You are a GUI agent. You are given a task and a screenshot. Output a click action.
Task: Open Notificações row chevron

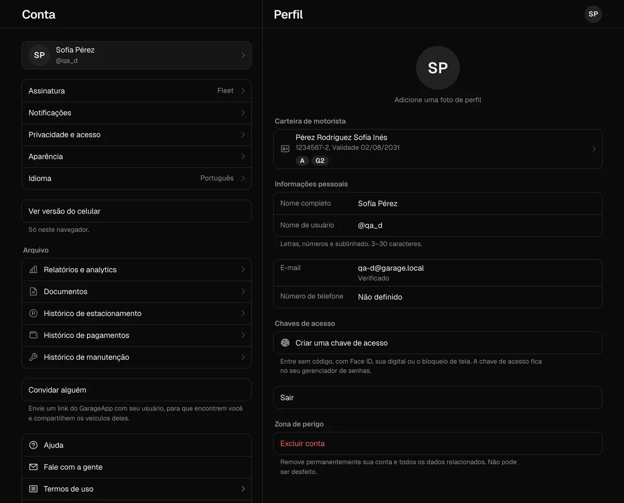pos(243,113)
